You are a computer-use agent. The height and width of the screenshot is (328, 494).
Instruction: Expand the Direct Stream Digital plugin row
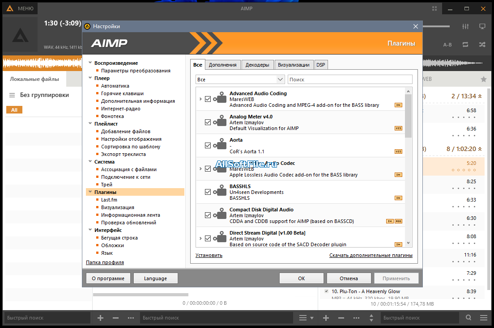click(200, 239)
